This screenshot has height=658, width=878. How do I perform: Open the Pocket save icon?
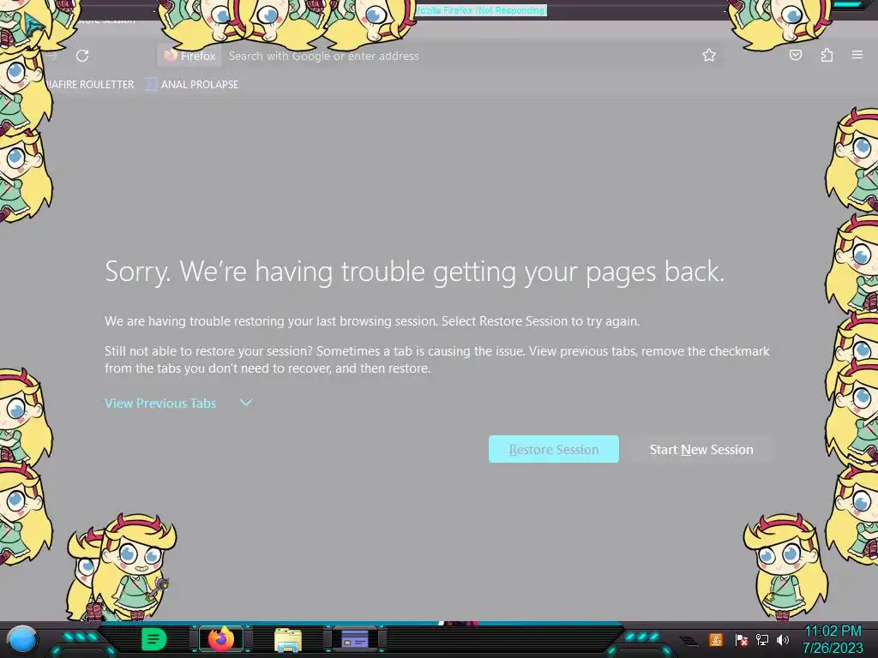click(795, 55)
